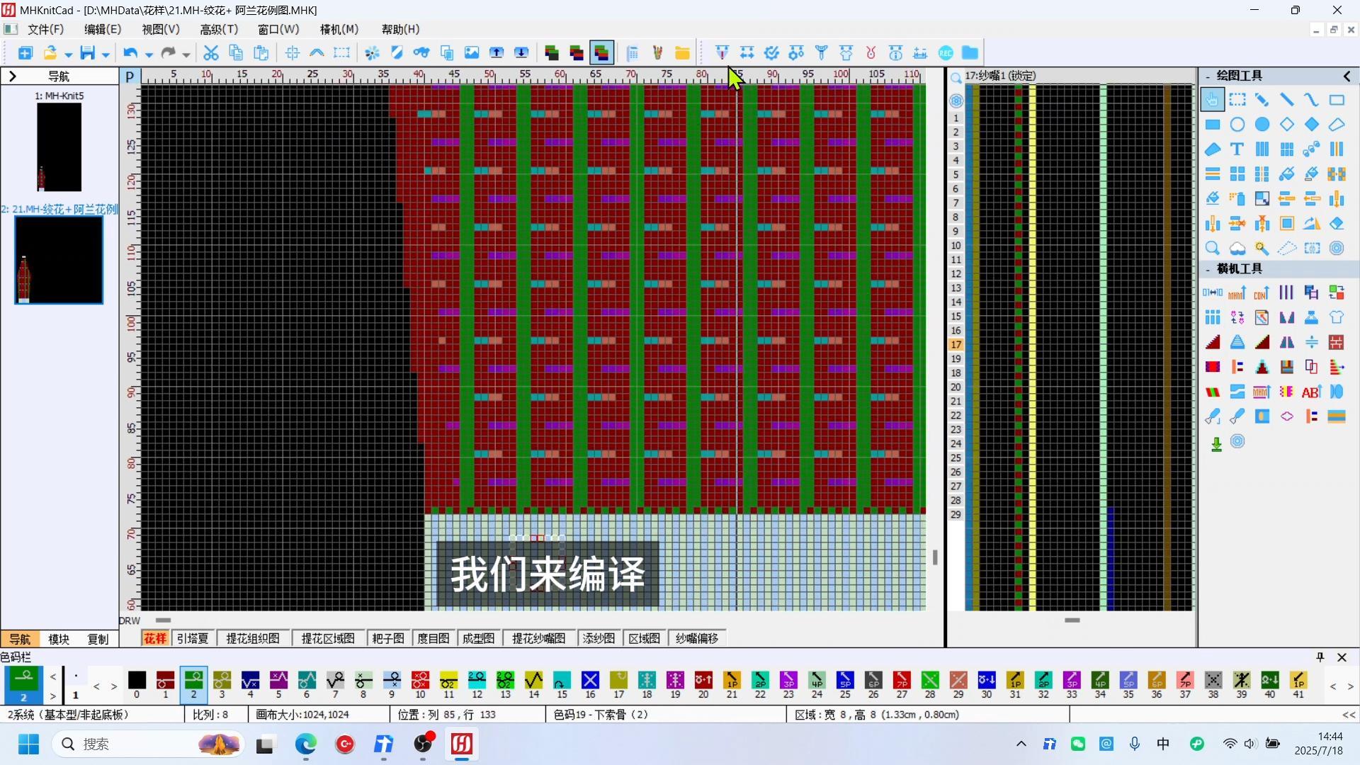Click the REC record toolbar icon
The height and width of the screenshot is (765, 1360).
[x=945, y=53]
